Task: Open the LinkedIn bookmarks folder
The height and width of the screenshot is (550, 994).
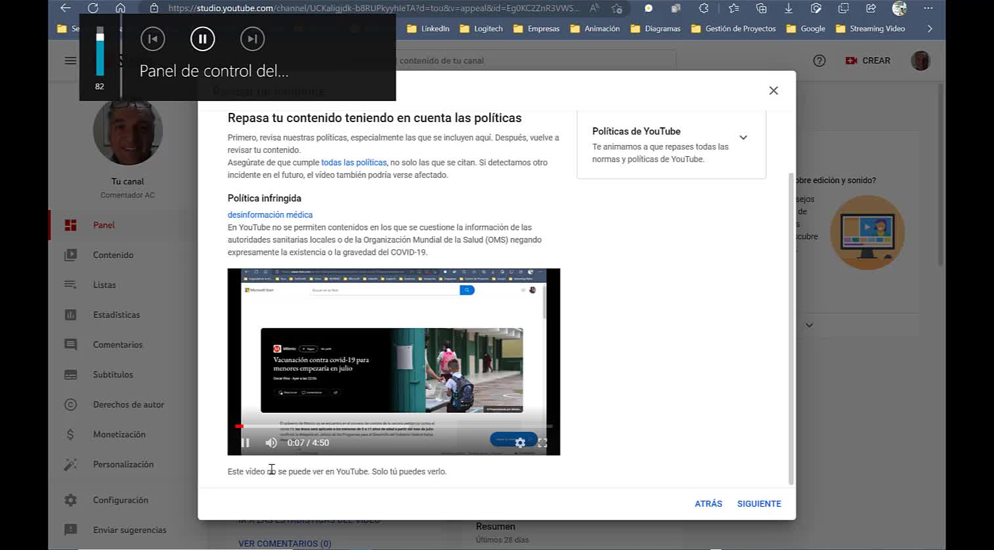Action: [428, 28]
